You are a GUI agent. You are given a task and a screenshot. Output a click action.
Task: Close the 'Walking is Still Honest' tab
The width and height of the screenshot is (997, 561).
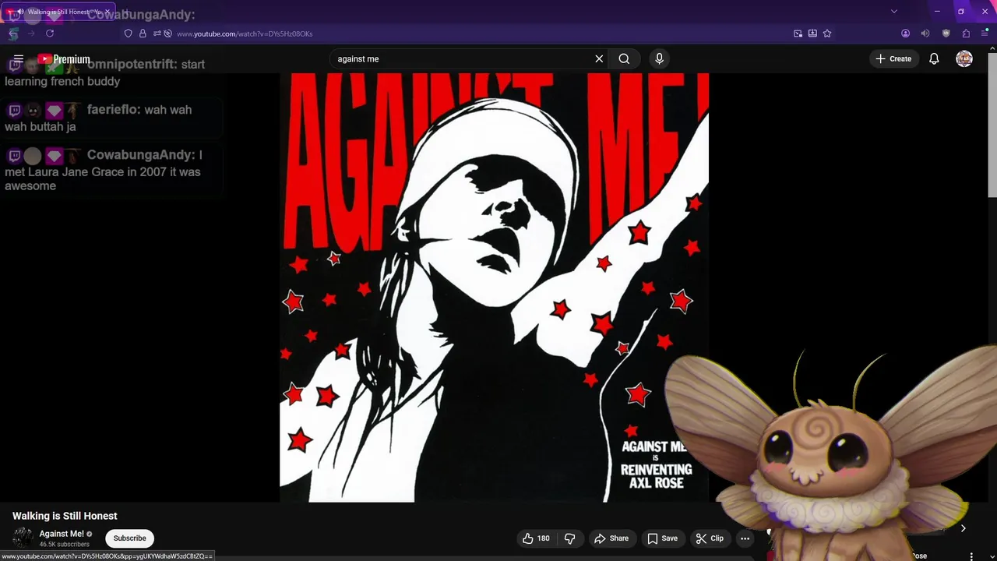107,12
